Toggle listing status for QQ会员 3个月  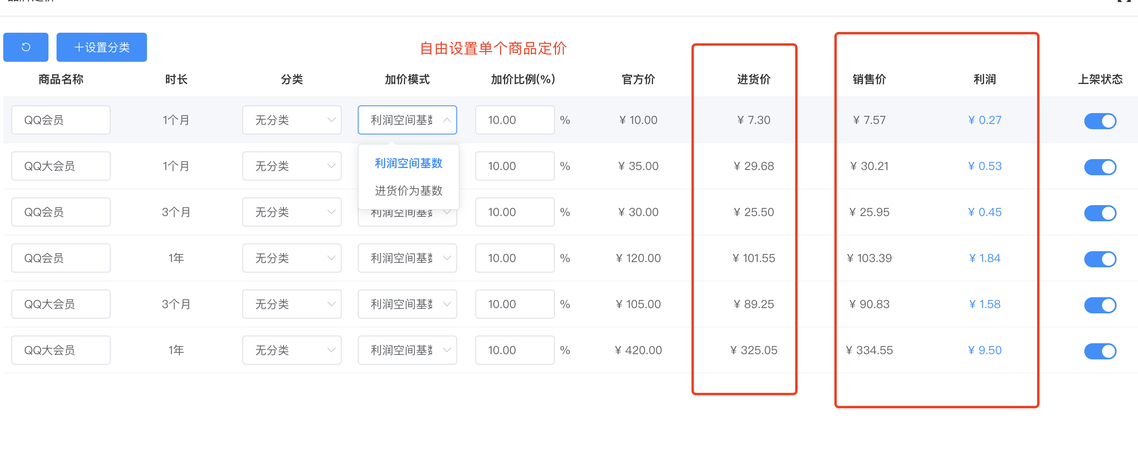coord(1100,212)
